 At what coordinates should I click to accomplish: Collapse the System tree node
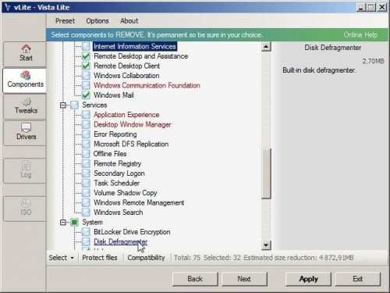click(63, 223)
